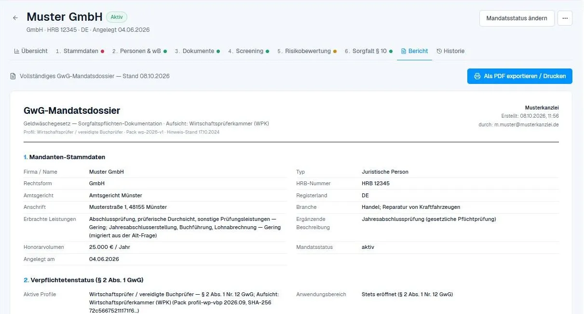
Task: Open the Übersicht tab
Action: click(31, 51)
